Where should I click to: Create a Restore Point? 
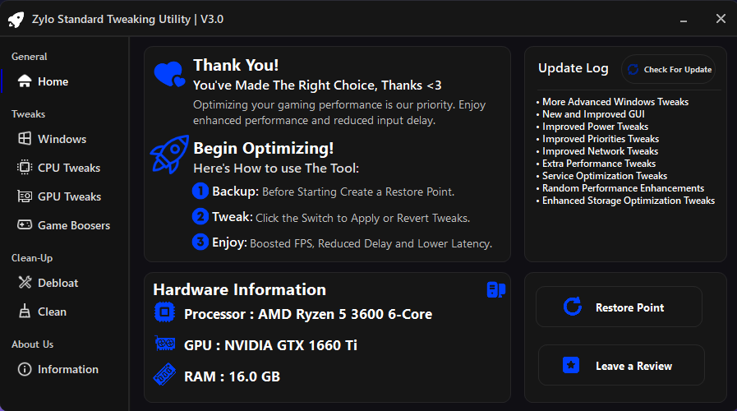(619, 307)
